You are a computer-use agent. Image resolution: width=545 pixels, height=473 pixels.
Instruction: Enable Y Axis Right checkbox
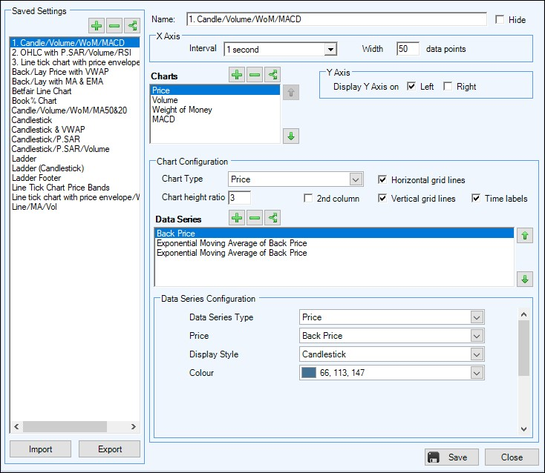point(448,86)
